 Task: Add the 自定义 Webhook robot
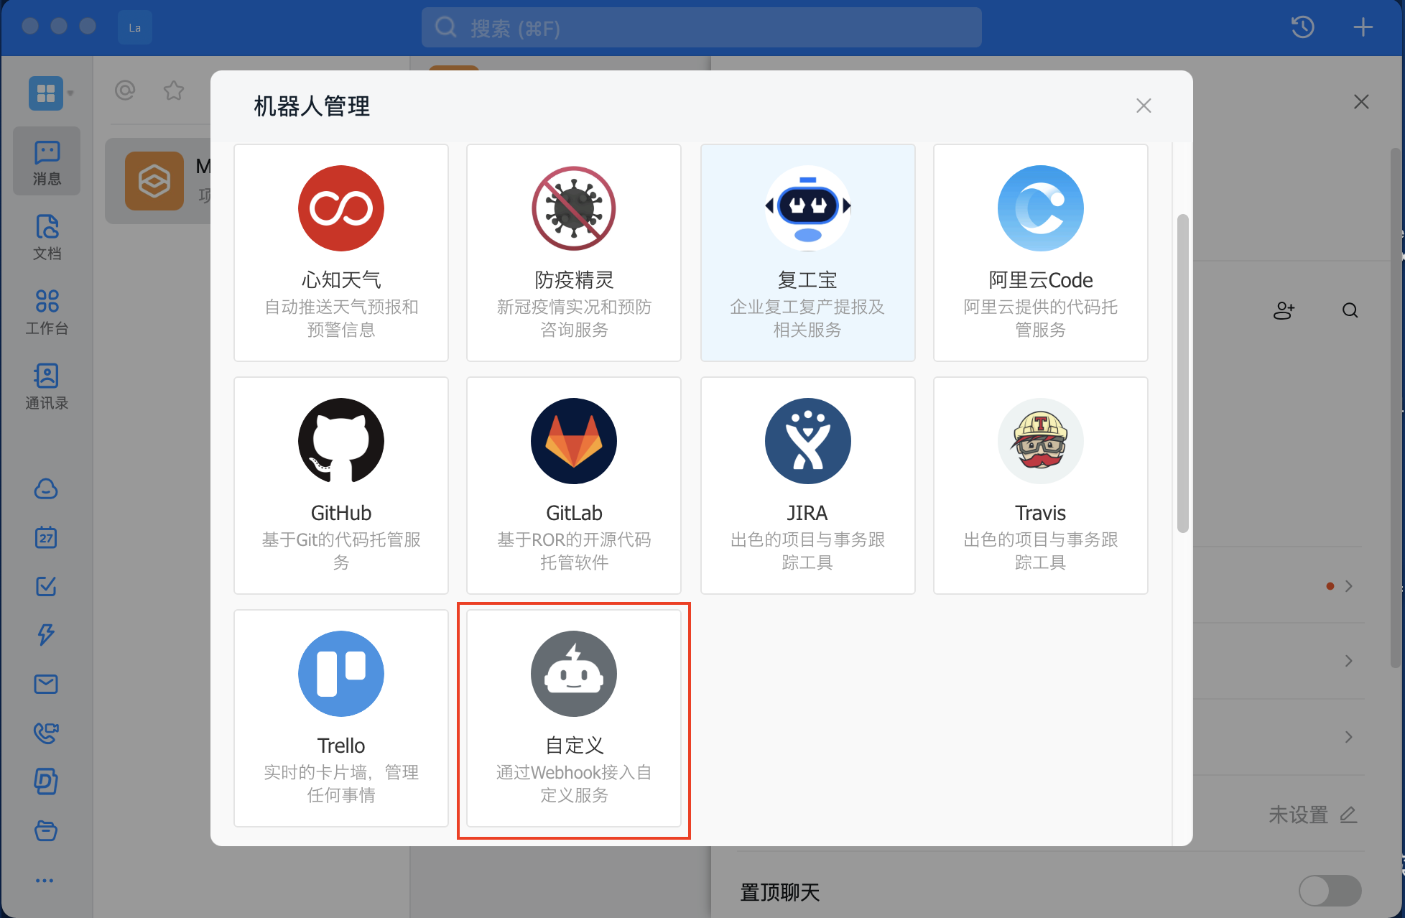pos(574,718)
